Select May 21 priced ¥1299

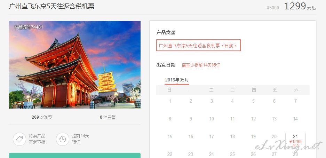pyautogui.click(x=295, y=141)
